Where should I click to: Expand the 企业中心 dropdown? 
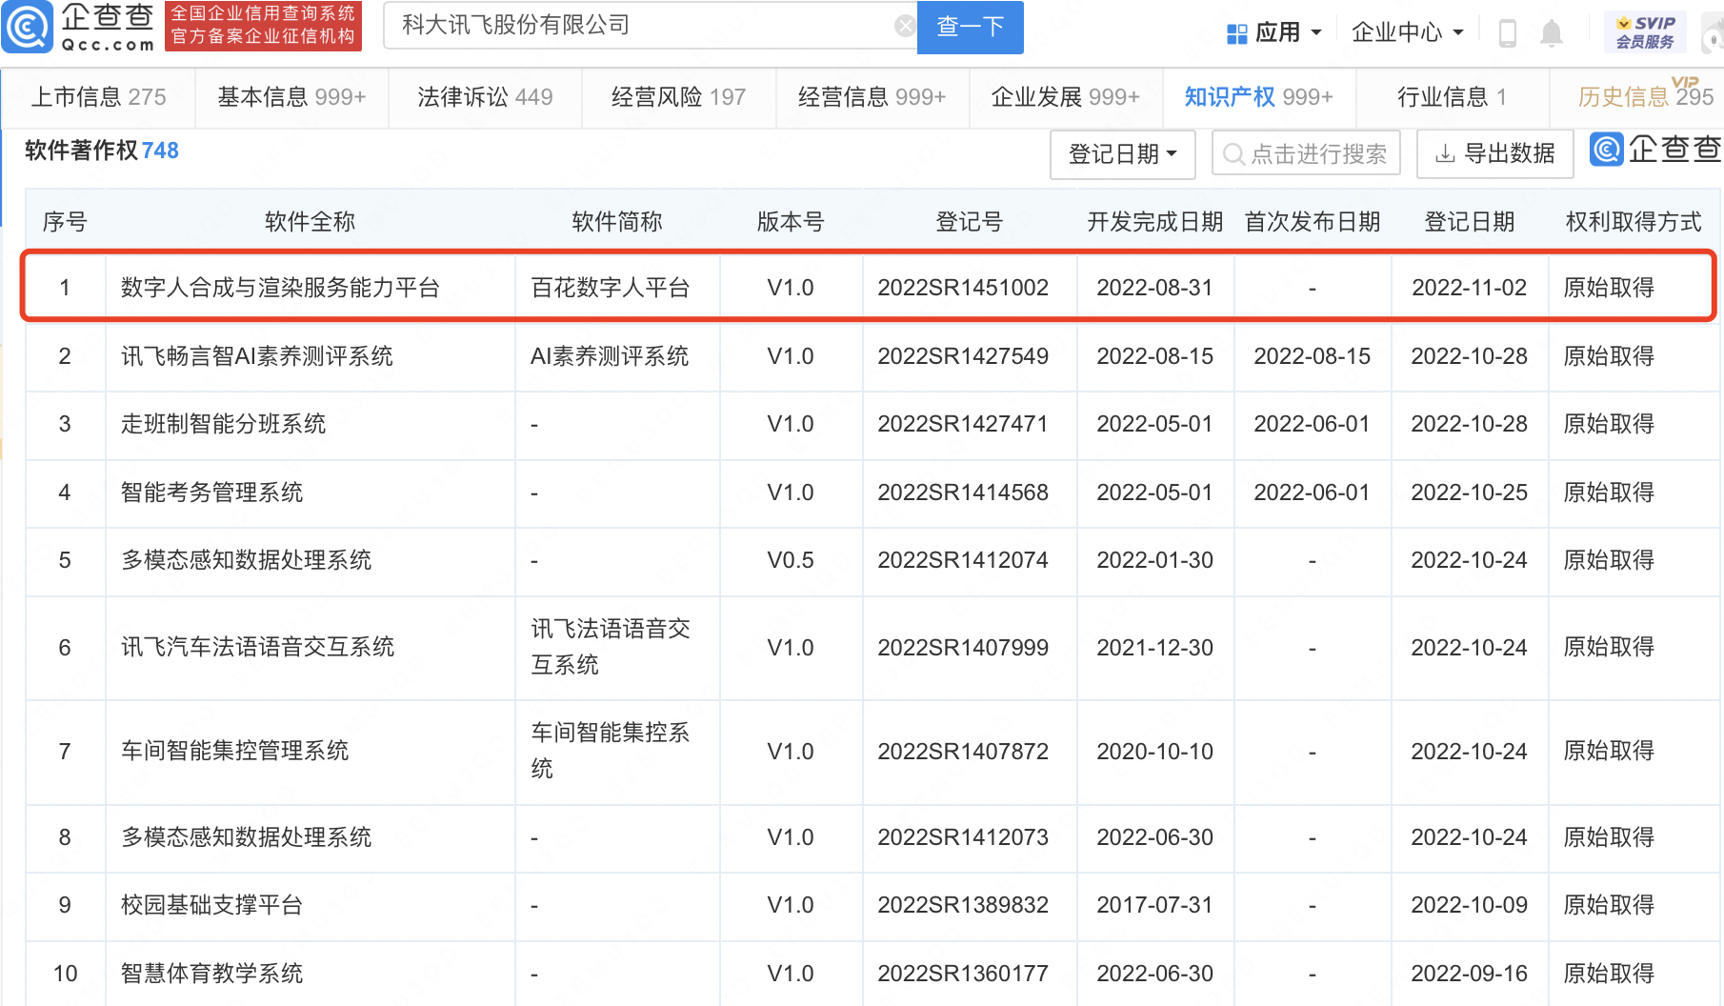(x=1407, y=33)
